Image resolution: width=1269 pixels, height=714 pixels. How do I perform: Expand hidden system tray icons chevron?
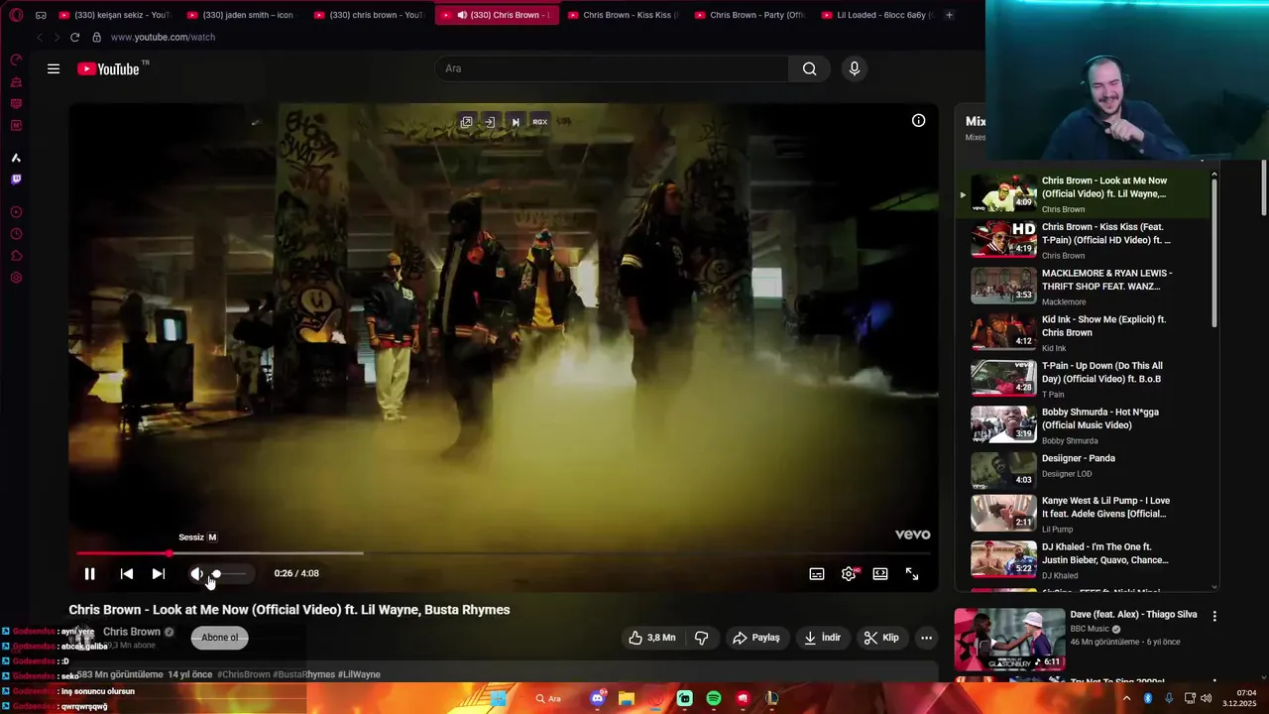(1126, 698)
